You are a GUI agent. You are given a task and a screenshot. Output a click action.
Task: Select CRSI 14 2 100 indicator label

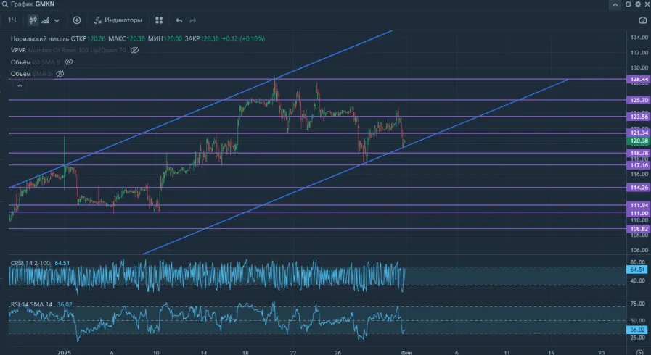[x=30, y=263]
